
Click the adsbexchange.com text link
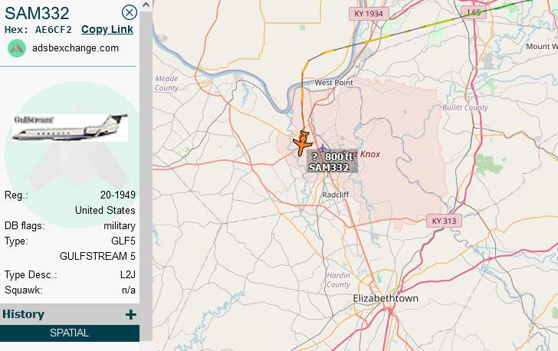click(75, 48)
